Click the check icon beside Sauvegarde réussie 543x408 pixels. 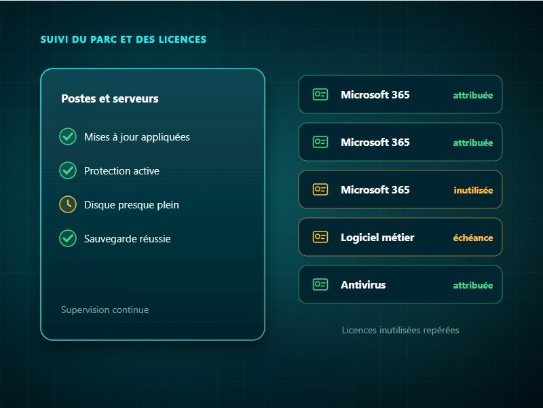68,238
